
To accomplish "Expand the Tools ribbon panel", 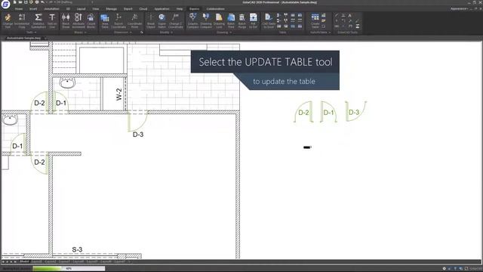I will [x=31, y=32].
